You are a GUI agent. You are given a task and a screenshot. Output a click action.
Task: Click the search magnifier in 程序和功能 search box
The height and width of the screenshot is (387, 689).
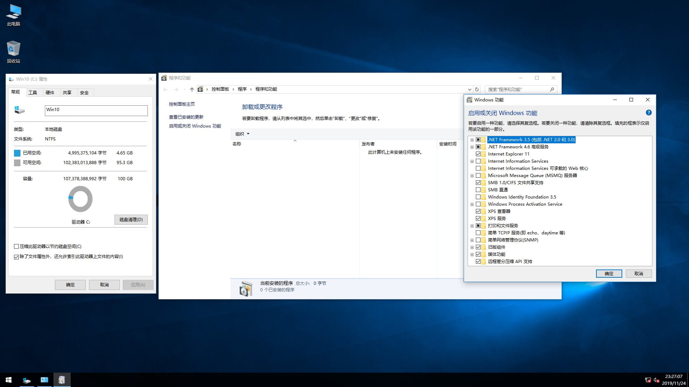click(x=552, y=89)
